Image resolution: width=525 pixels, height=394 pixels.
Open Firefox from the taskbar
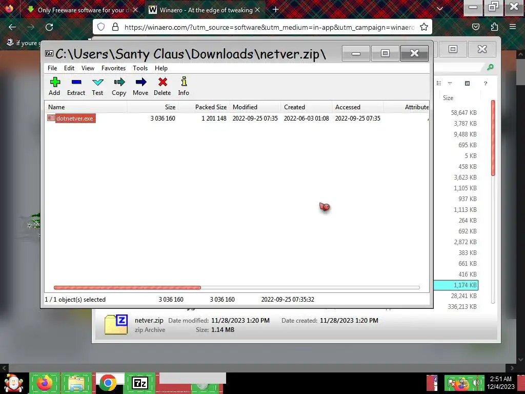point(45,383)
